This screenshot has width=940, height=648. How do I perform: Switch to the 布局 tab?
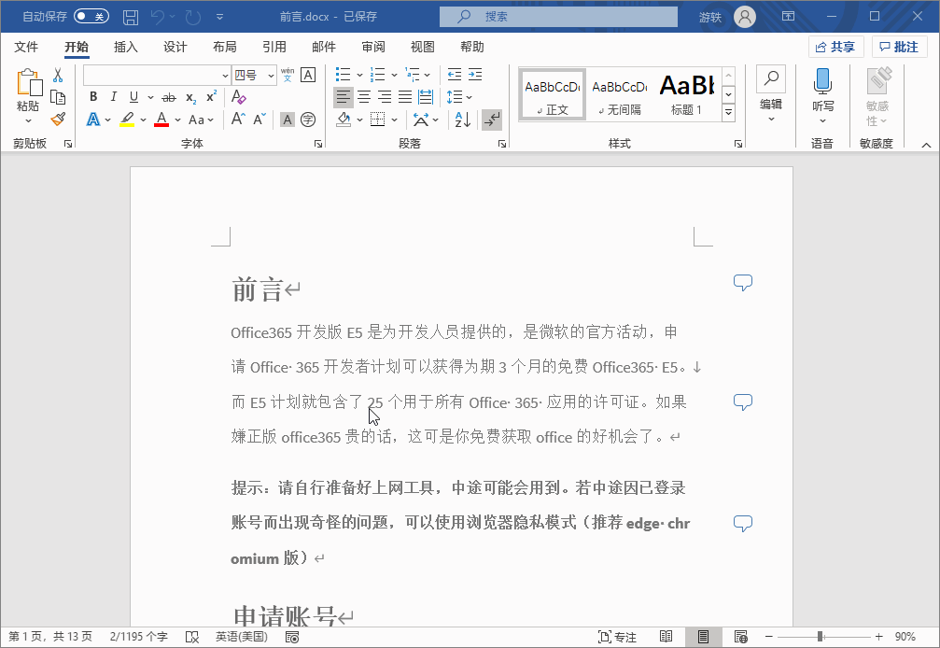click(225, 47)
